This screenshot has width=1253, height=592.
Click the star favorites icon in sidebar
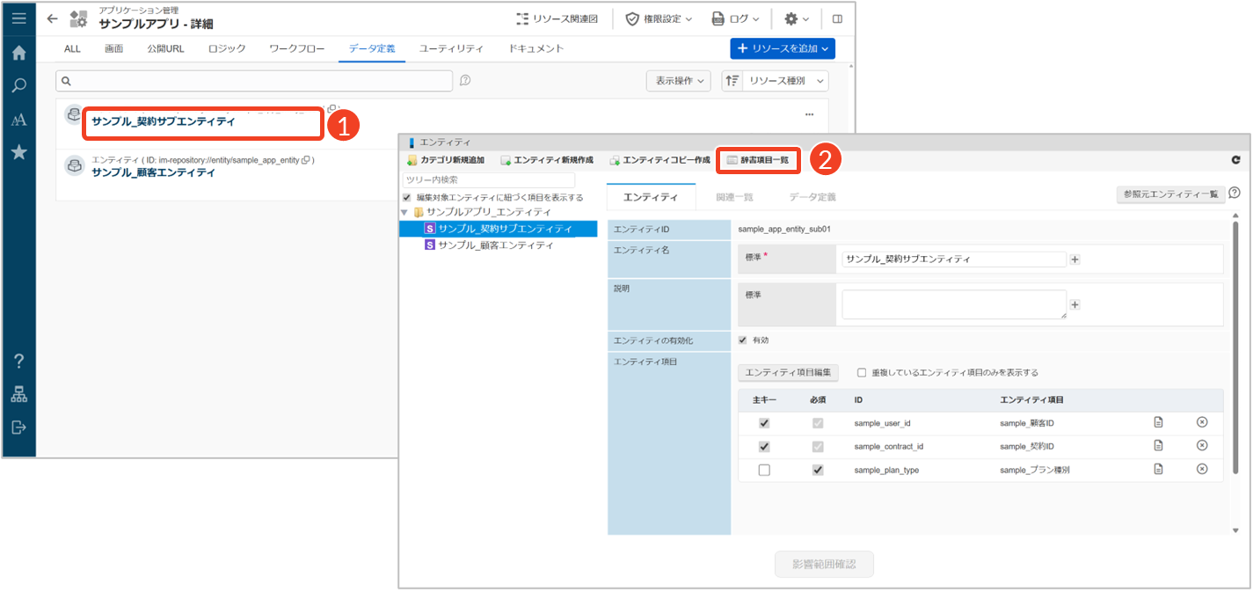[18, 152]
